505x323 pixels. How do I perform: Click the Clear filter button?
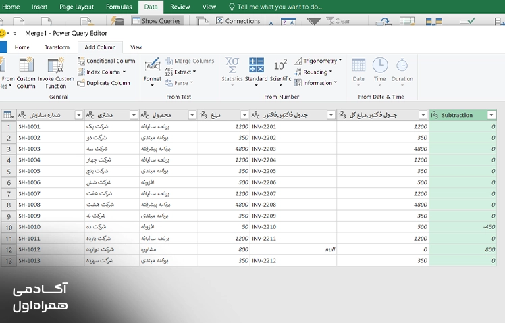(338, 21)
